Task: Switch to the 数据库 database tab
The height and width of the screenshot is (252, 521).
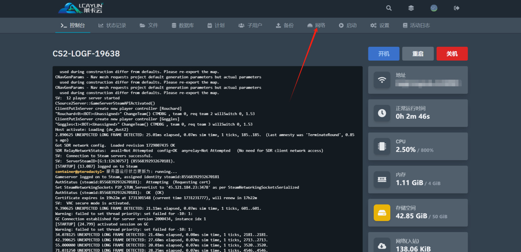Action: 183,25
